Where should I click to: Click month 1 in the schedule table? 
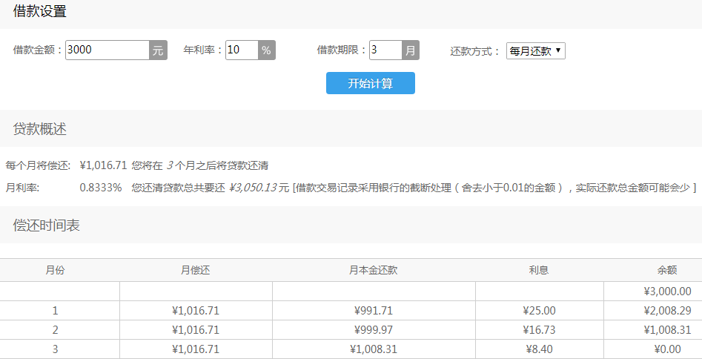tap(55, 311)
